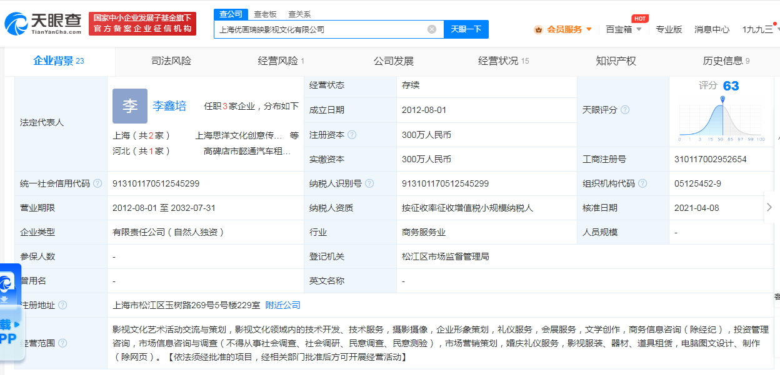Click the 李 avatar of the legal representative
This screenshot has height=375, width=780.
coord(129,106)
